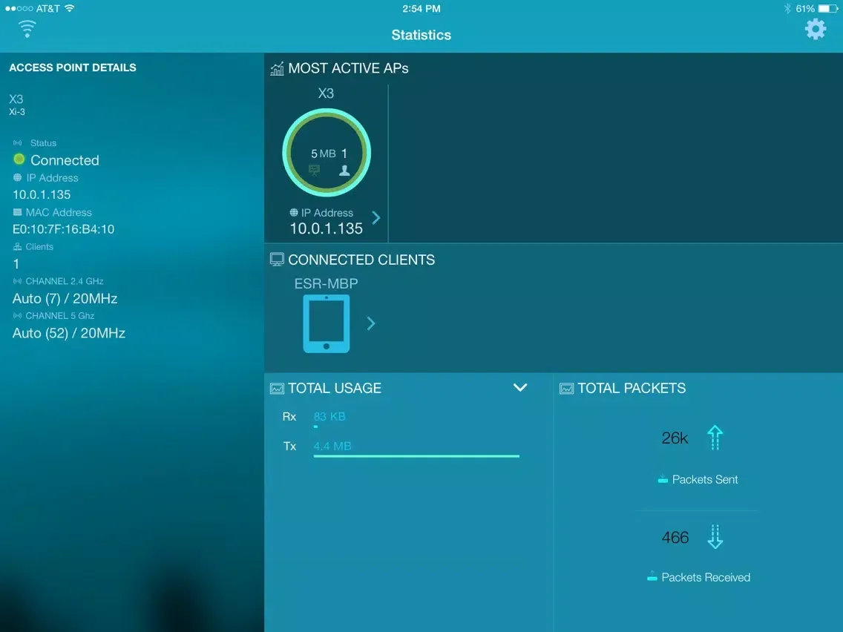Open settings with the gear icon
843x632 pixels.
815,29
